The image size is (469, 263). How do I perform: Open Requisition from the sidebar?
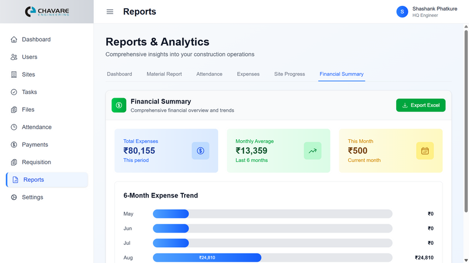coord(36,162)
